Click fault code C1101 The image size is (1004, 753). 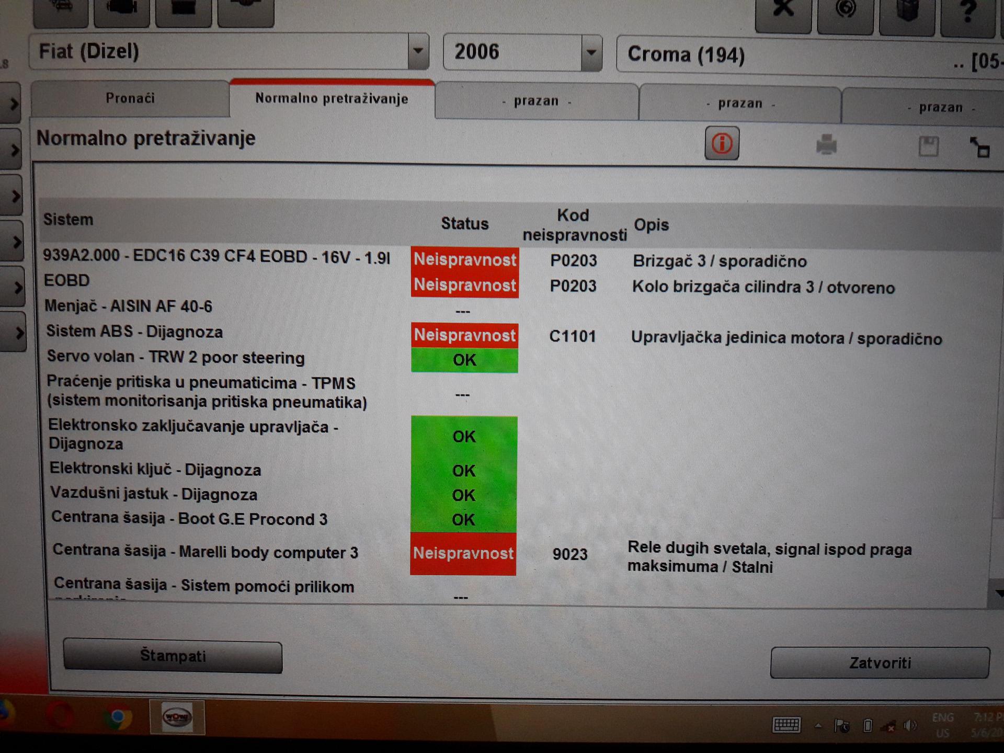573,336
